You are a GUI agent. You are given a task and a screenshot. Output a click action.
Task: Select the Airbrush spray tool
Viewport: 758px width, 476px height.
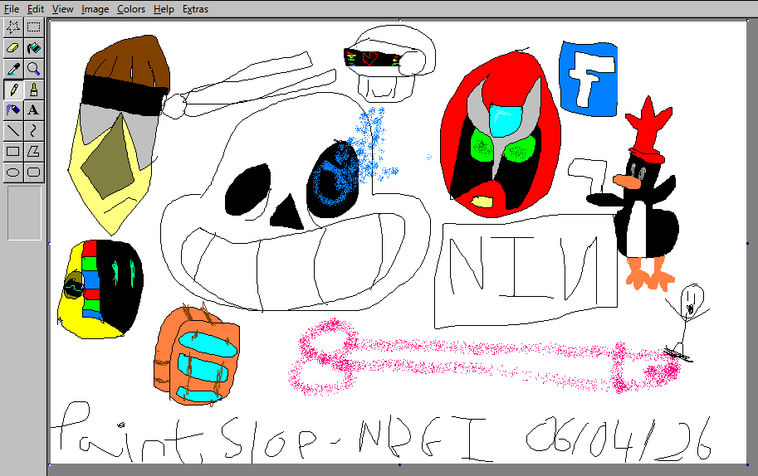click(13, 110)
